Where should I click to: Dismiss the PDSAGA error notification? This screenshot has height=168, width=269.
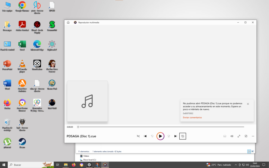click(x=248, y=104)
